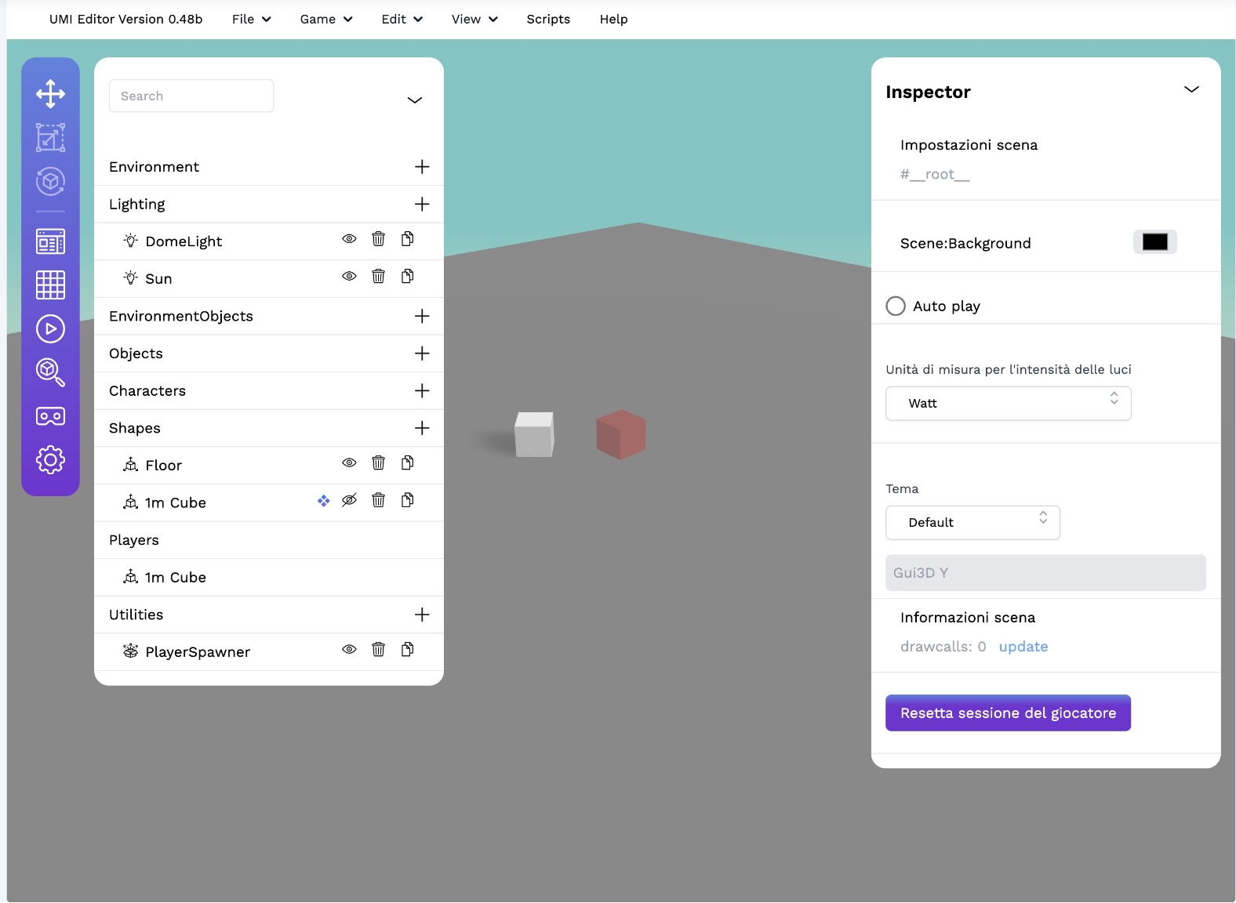This screenshot has width=1236, height=903.
Task: Delete the PlayerSpawner utility
Action: pos(378,649)
